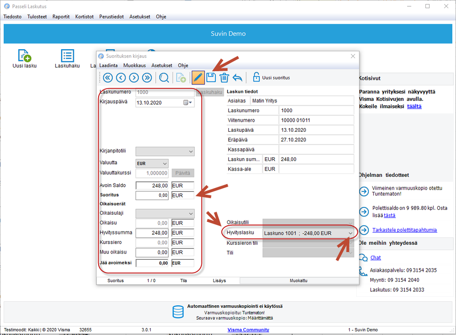Click the Asiakas value Matin Yritys

[x=265, y=101]
